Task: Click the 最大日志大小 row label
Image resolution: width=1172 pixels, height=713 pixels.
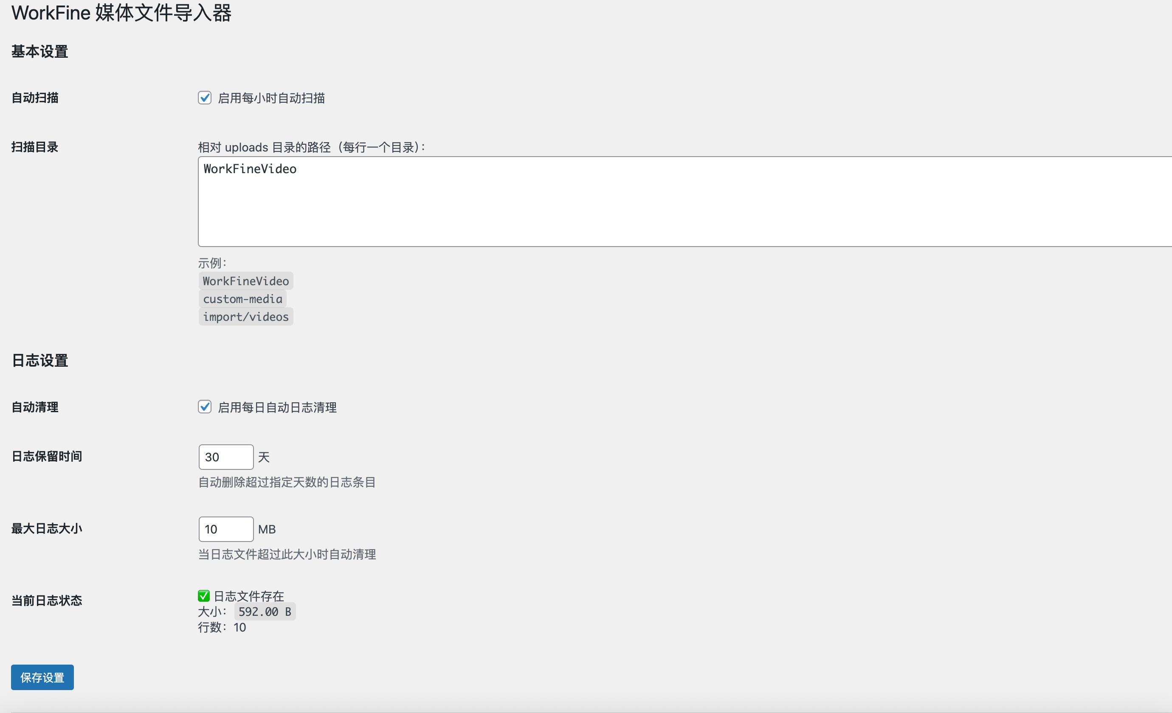Action: point(47,528)
